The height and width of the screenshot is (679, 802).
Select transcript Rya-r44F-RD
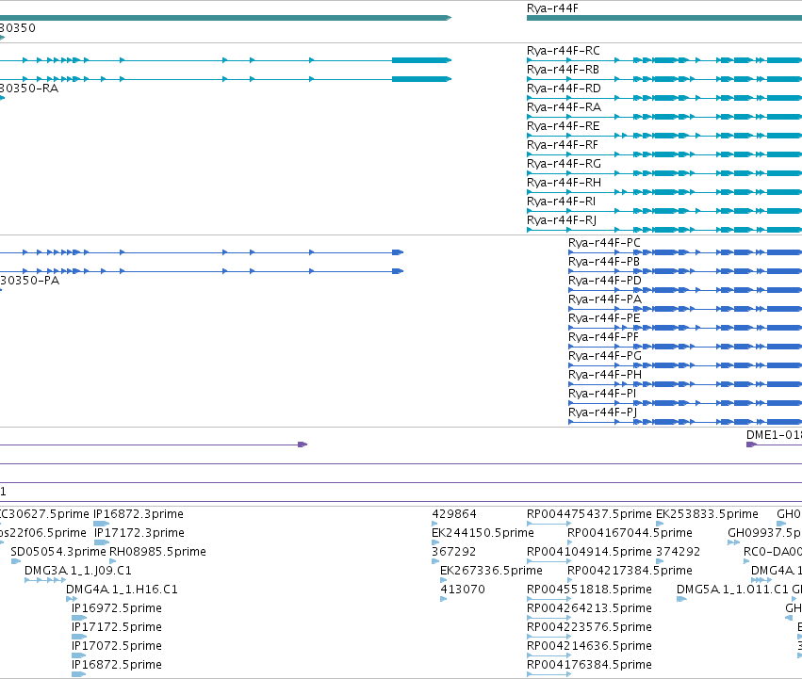click(564, 89)
